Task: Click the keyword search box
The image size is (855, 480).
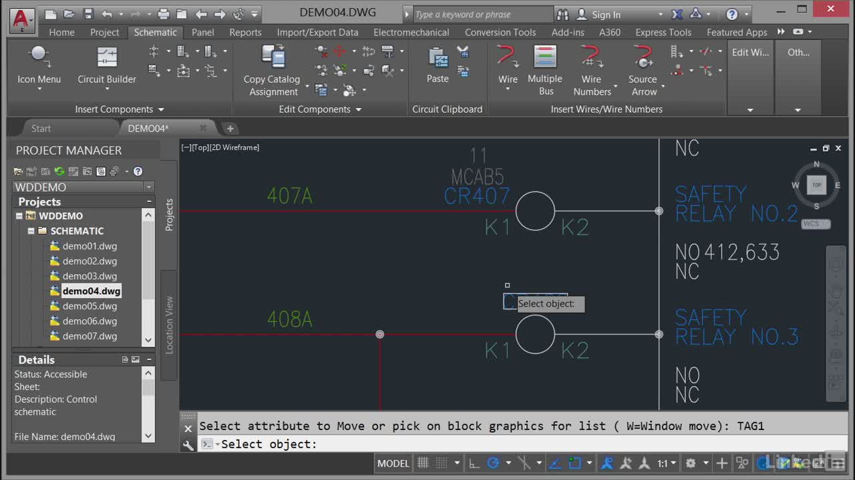Action: pyautogui.click(x=483, y=15)
